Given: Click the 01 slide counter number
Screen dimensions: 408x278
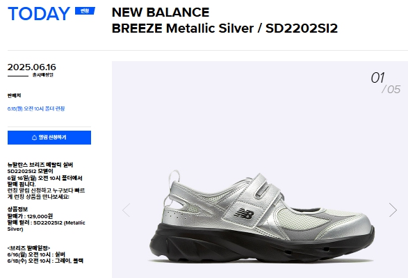Looking at the screenshot, I should [377, 78].
